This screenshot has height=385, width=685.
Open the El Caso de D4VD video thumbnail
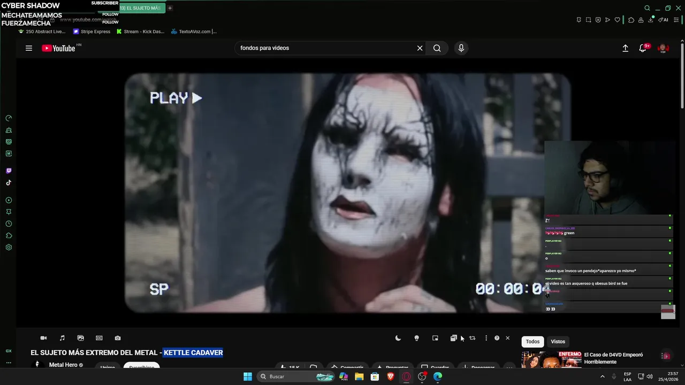[551, 359]
